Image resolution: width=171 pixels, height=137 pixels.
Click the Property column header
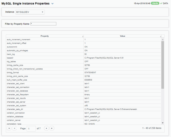coord(45,36)
